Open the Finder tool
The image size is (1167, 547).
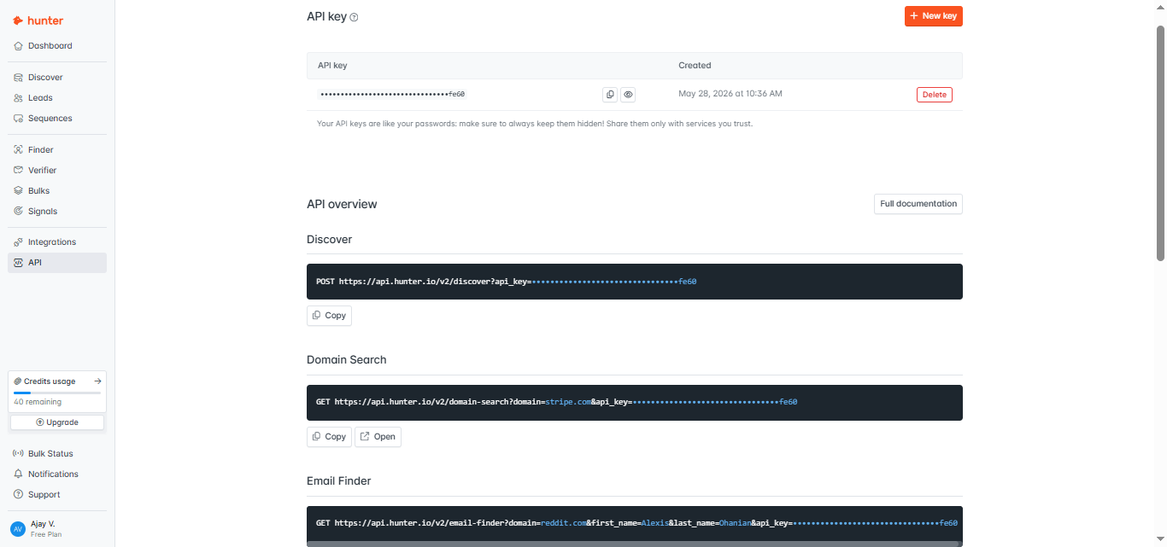tap(57, 150)
